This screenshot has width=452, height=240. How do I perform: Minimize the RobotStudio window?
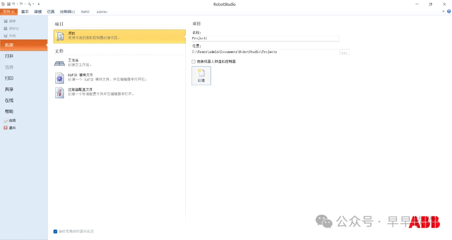pos(417,4)
